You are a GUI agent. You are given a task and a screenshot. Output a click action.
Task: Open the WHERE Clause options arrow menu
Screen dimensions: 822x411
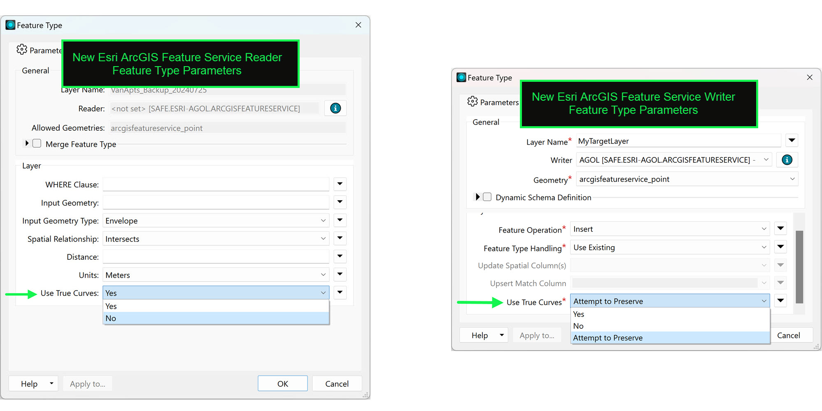(340, 184)
